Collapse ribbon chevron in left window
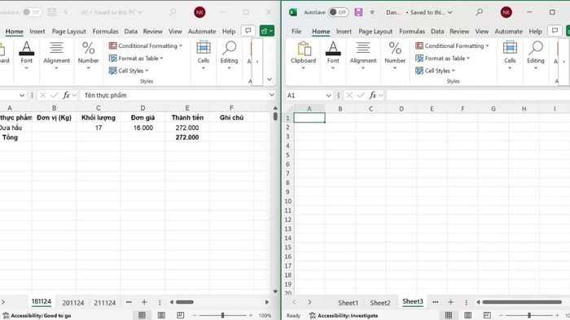570x320 pixels. coord(270,80)
